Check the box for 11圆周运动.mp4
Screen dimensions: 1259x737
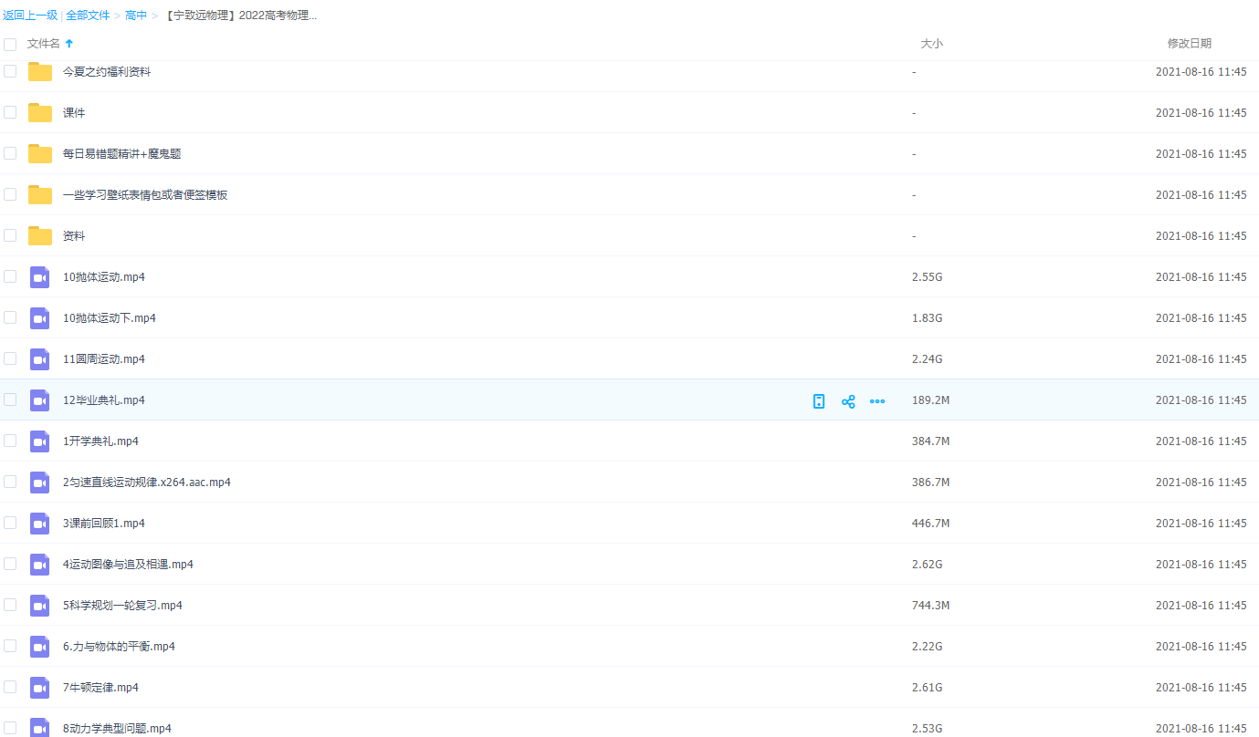coord(10,358)
